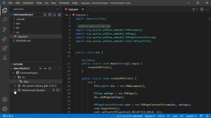Split the editor right
The width and height of the screenshot is (211, 118).
pyautogui.click(x=202, y=9)
